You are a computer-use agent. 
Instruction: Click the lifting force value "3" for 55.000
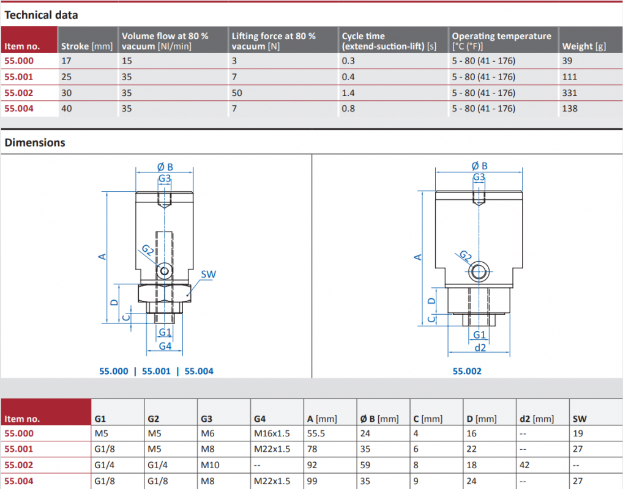[234, 61]
